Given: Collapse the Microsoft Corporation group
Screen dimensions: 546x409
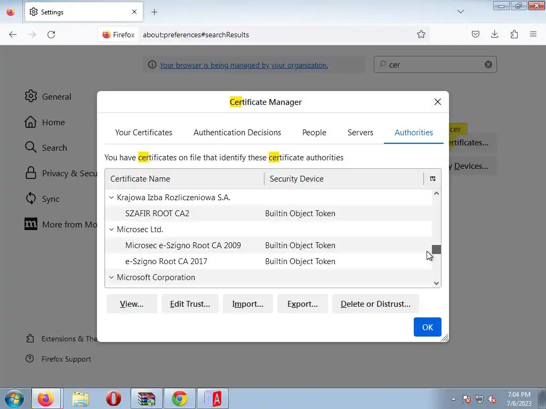Looking at the screenshot, I should (111, 277).
